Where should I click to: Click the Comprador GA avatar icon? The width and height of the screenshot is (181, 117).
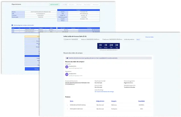pos(67,67)
